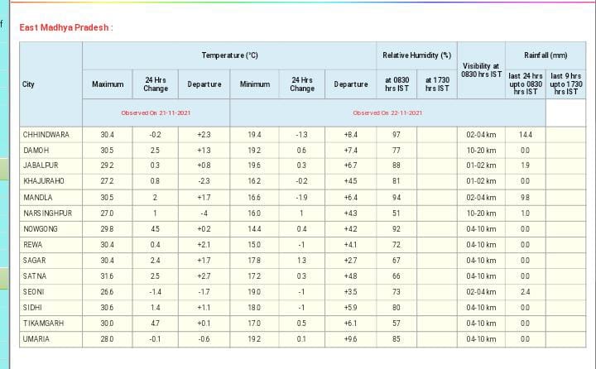Click the 'at 1730 hrs IST' humidity header

[x=436, y=84]
